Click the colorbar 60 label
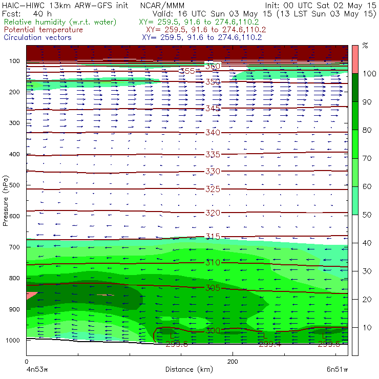Image resolution: width=379 pixels, height=379 pixels. (x=367, y=186)
